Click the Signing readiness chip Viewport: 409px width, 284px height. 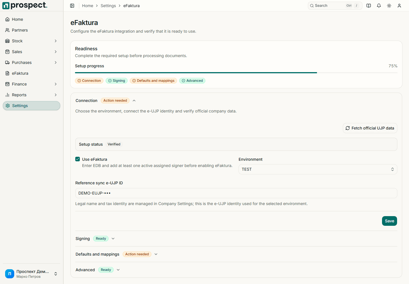click(116, 81)
